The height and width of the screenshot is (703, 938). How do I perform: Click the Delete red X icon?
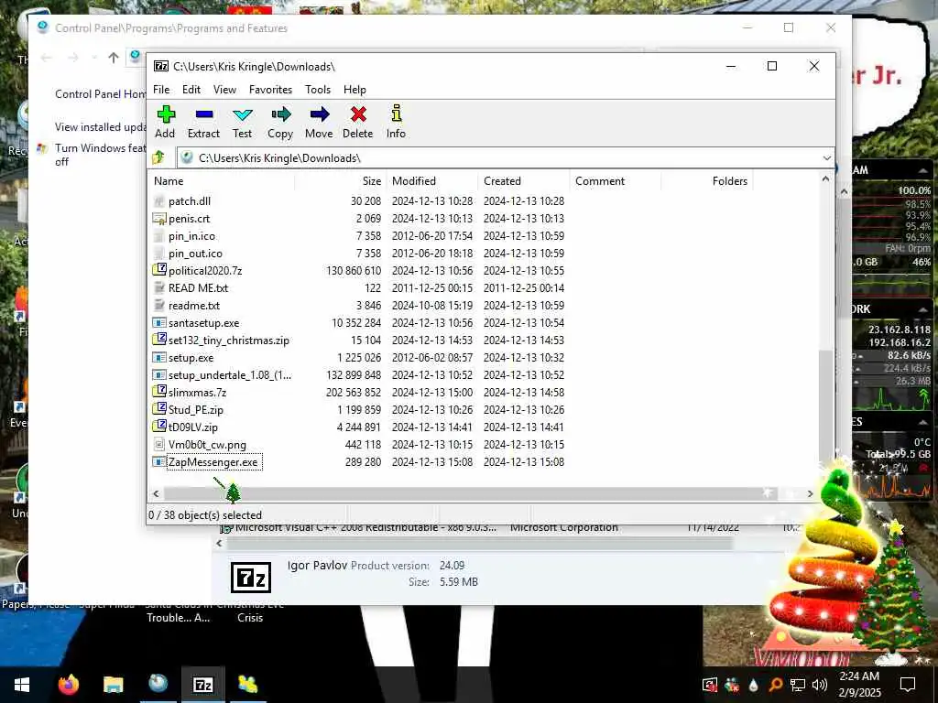click(358, 114)
